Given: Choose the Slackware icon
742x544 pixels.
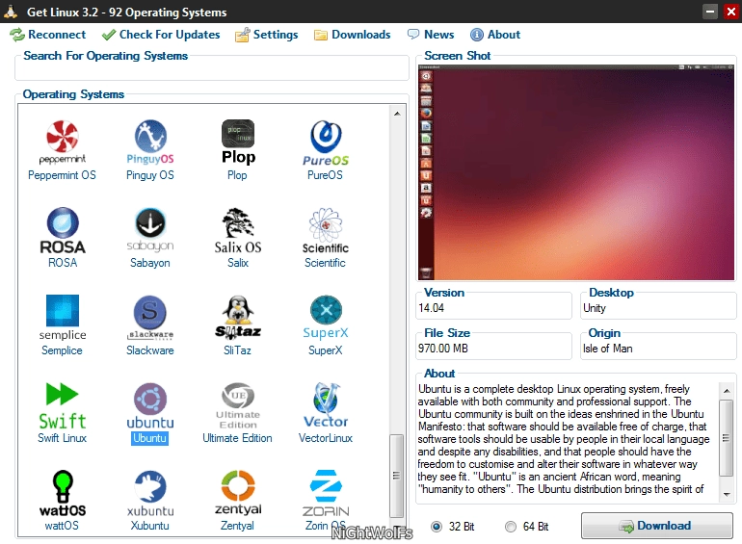Looking at the screenshot, I should tap(150, 318).
